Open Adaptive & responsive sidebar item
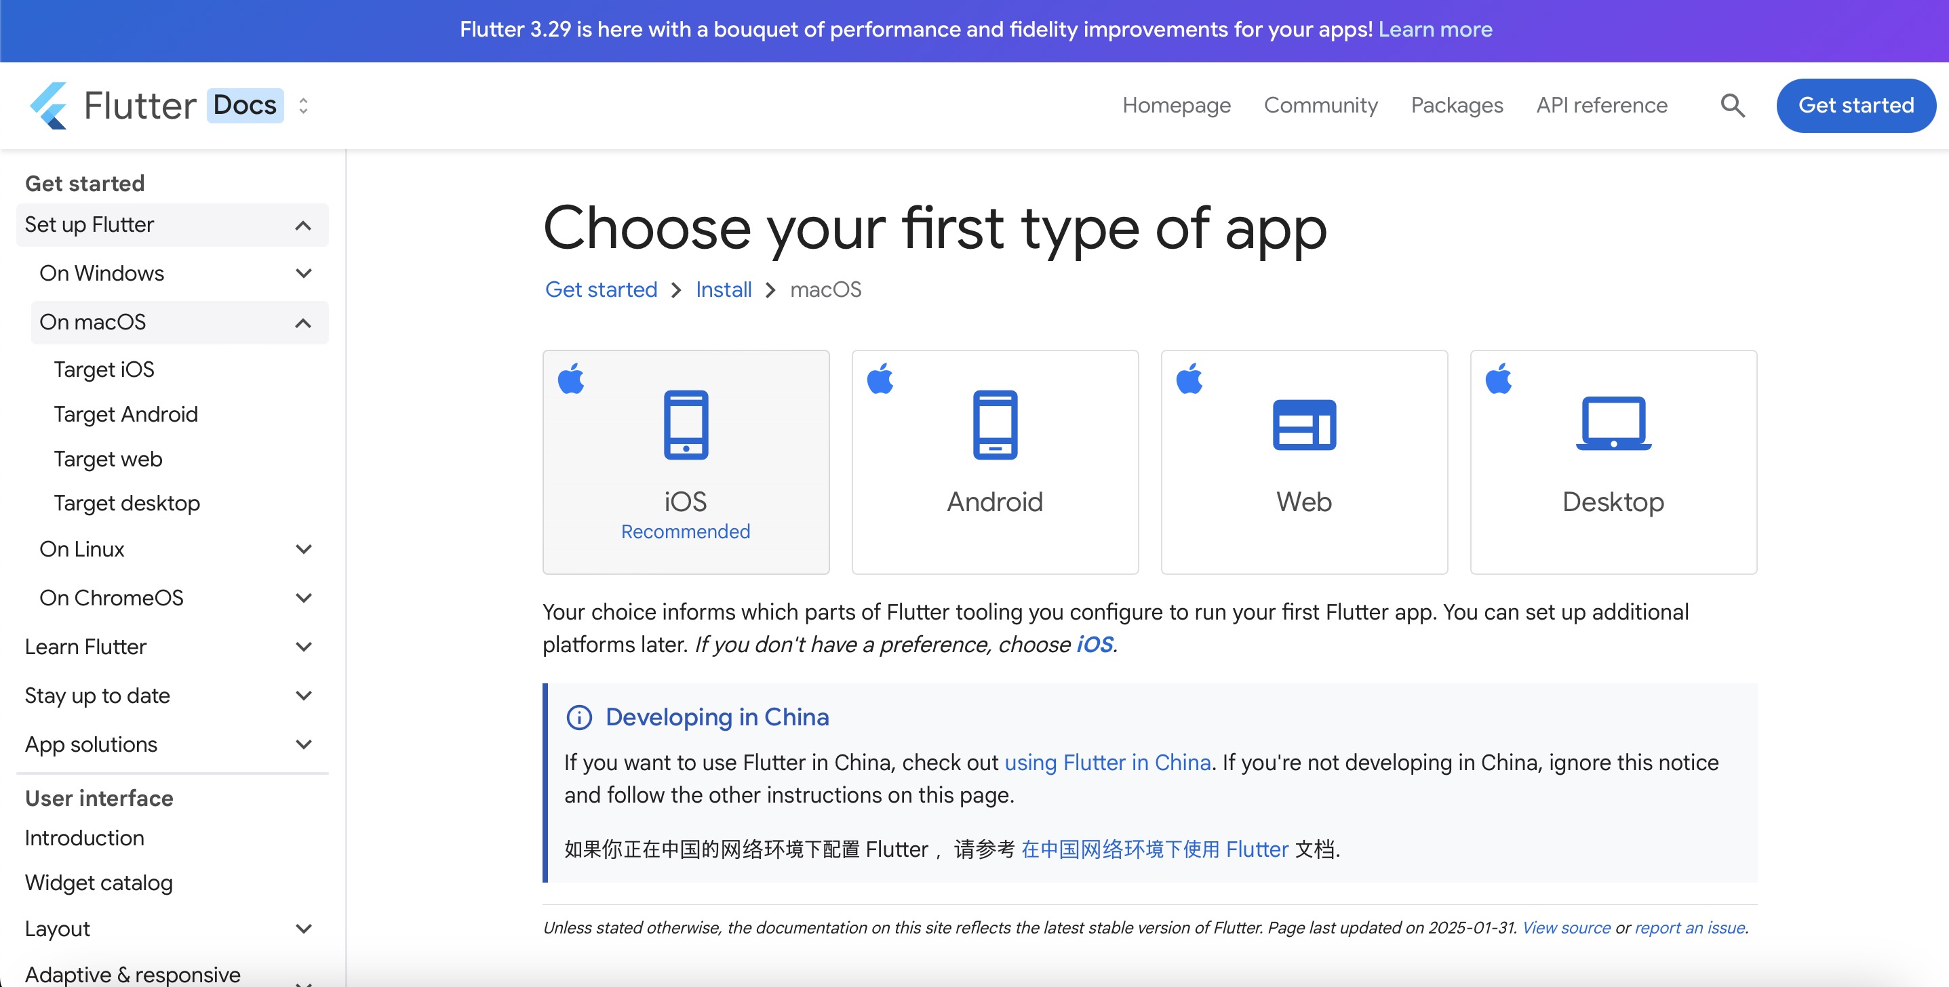 132,974
